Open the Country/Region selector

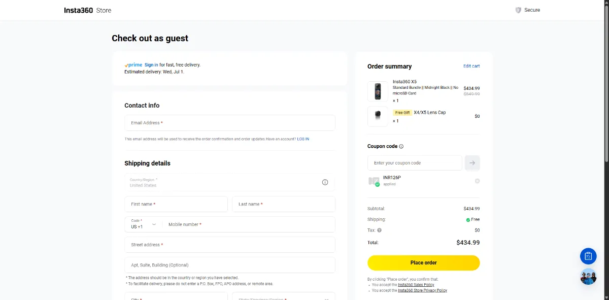point(230,183)
